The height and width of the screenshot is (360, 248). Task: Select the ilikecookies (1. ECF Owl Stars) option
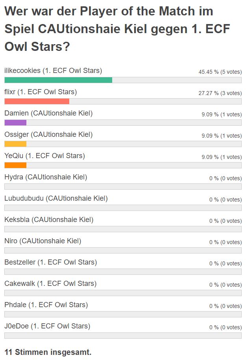[53, 71]
